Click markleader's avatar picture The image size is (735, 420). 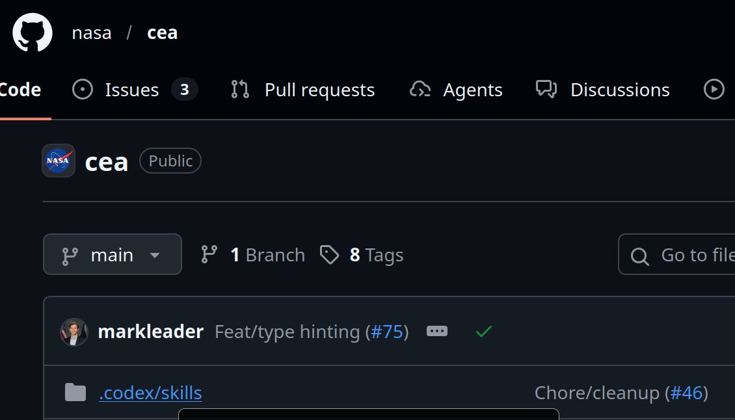74,332
